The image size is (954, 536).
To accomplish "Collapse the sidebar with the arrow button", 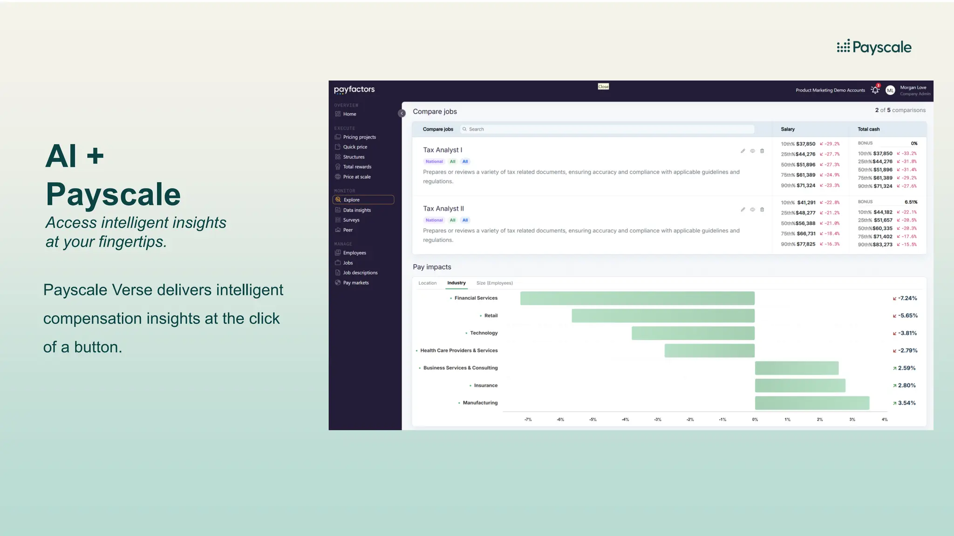I will pos(402,113).
